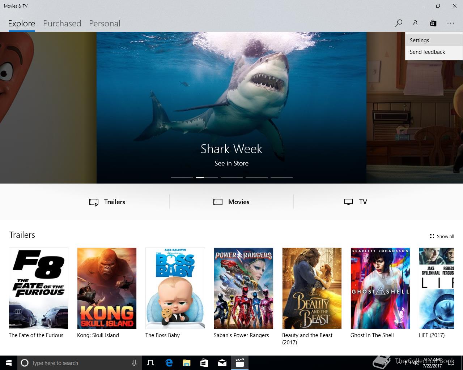The image size is (463, 370).
Task: Select the fifth carousel page indicator
Action: click(x=281, y=177)
